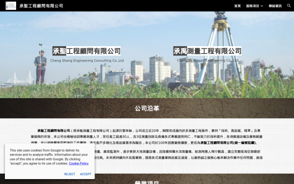294x184 pixels.
Task: Click the 承禹測量工程有限公司 hero heading
Action: pyautogui.click(x=207, y=51)
